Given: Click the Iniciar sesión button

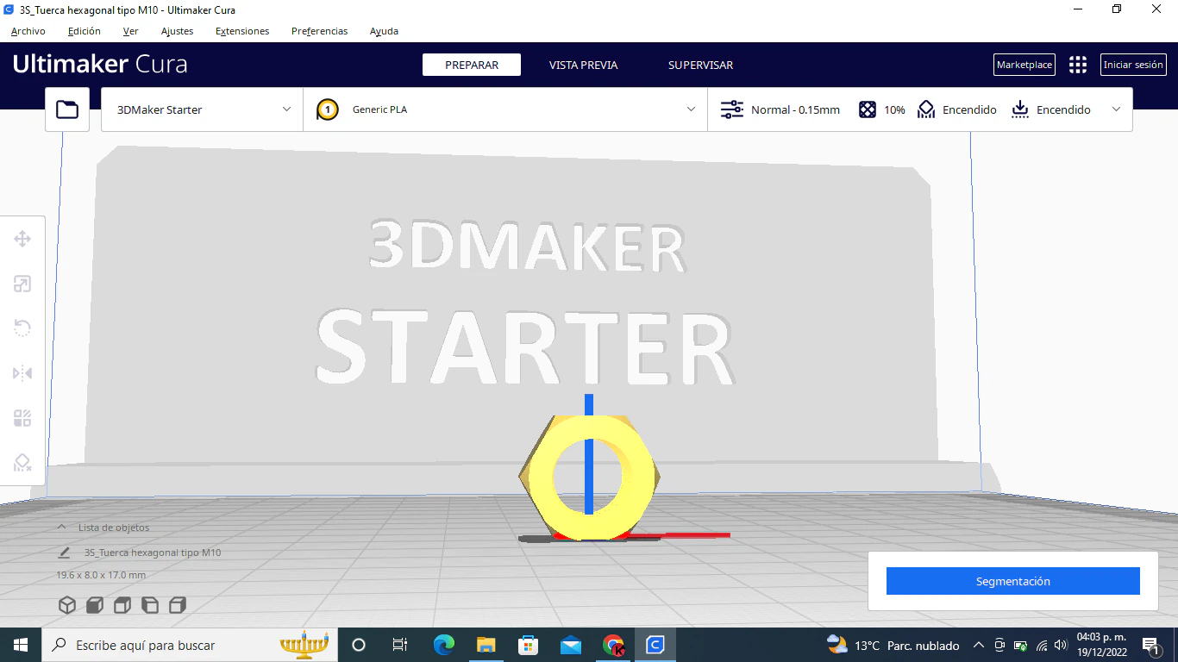Looking at the screenshot, I should coord(1133,65).
